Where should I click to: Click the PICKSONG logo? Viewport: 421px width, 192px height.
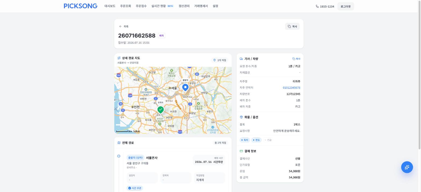tap(81, 6)
